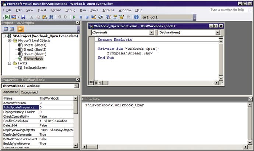The image size is (254, 151).
Task: Open the Help question mark icon
Action: click(x=136, y=17)
